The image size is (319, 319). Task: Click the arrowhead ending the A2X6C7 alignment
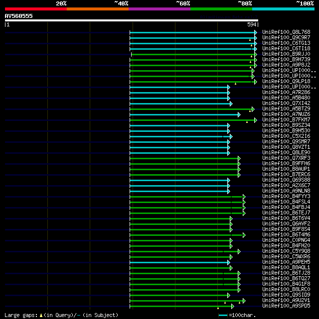[x=229, y=186]
